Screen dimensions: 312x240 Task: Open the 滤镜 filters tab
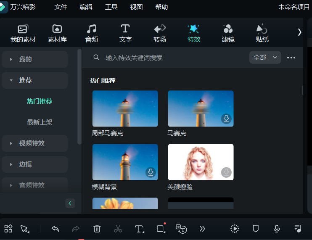(228, 33)
